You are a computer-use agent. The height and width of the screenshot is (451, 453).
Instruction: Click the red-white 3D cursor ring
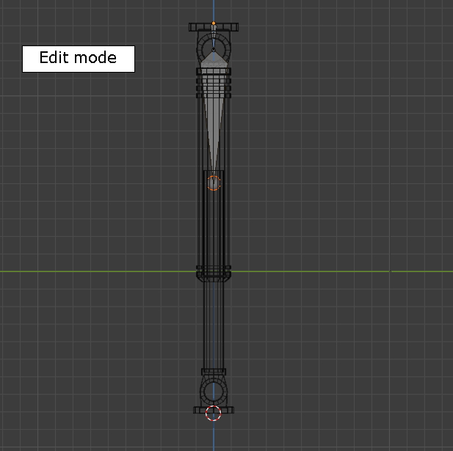tap(213, 413)
